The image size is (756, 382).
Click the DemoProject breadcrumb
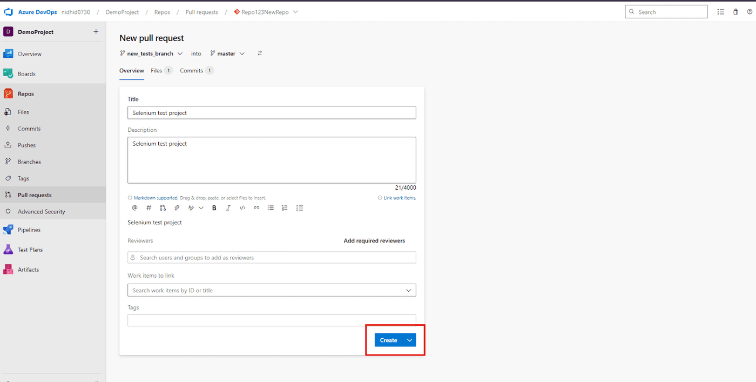[x=122, y=12]
